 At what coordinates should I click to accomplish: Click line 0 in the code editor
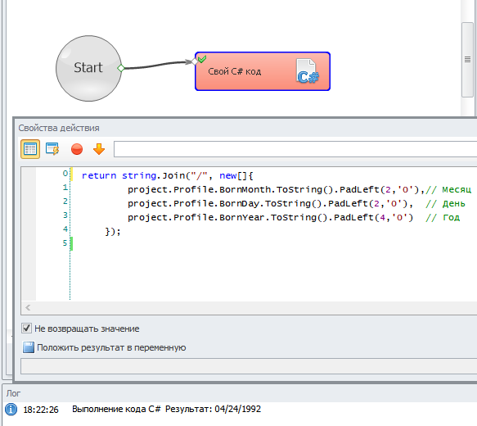[x=168, y=175]
